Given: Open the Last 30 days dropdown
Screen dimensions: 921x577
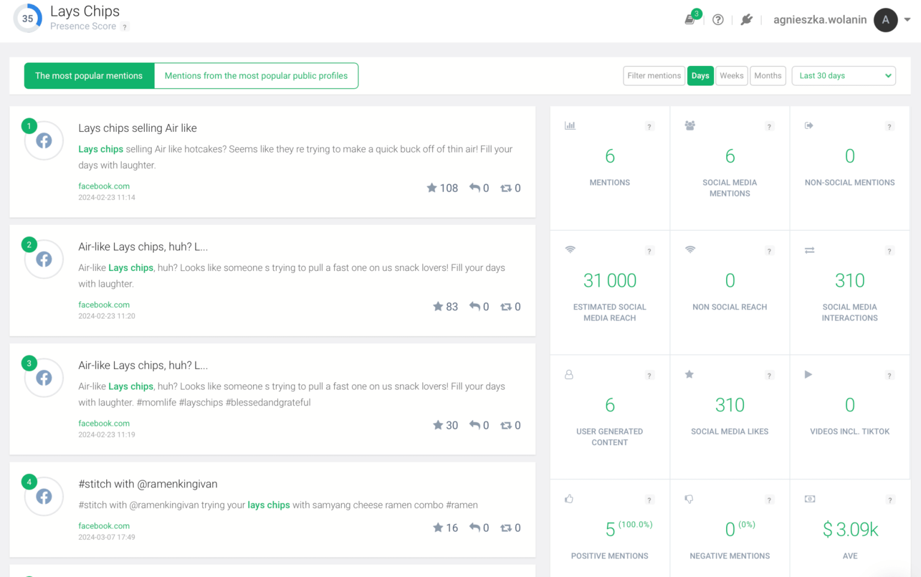Looking at the screenshot, I should [x=843, y=75].
